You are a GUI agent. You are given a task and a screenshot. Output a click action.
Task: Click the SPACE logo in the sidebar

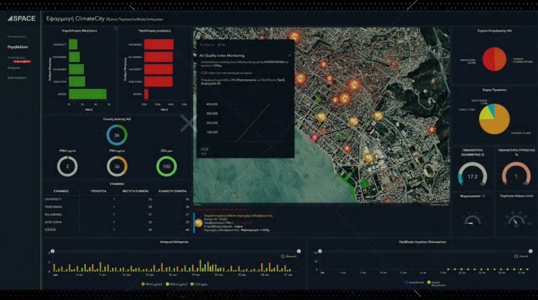[21, 18]
